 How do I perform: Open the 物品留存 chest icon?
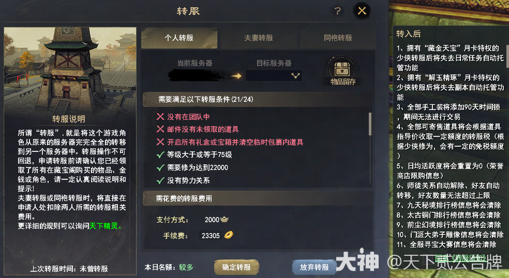pyautogui.click(x=342, y=69)
